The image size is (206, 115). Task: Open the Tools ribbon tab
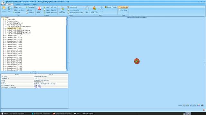[x=18, y=4]
